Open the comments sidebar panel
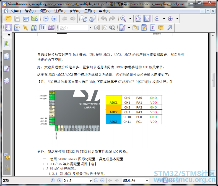This screenshot has height=186, width=218. 7,156
